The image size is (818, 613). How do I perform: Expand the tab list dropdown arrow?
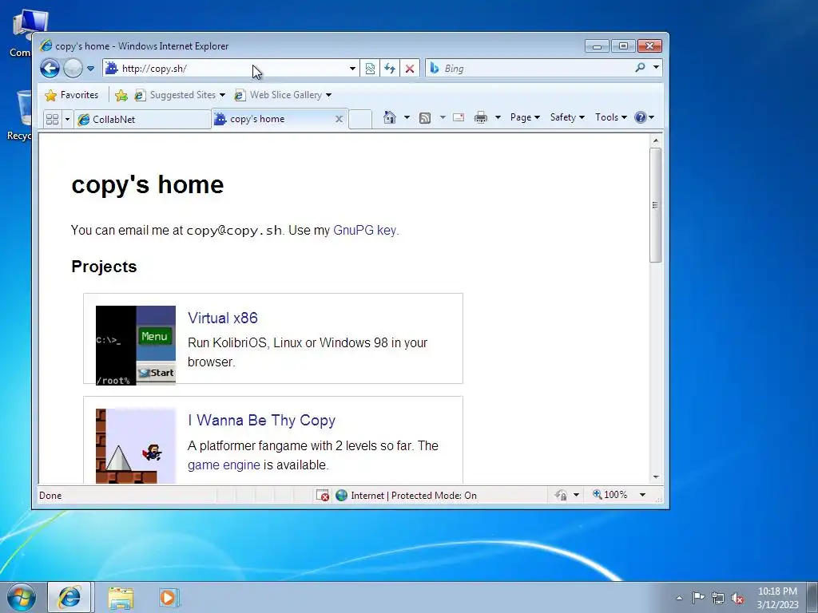tap(67, 120)
